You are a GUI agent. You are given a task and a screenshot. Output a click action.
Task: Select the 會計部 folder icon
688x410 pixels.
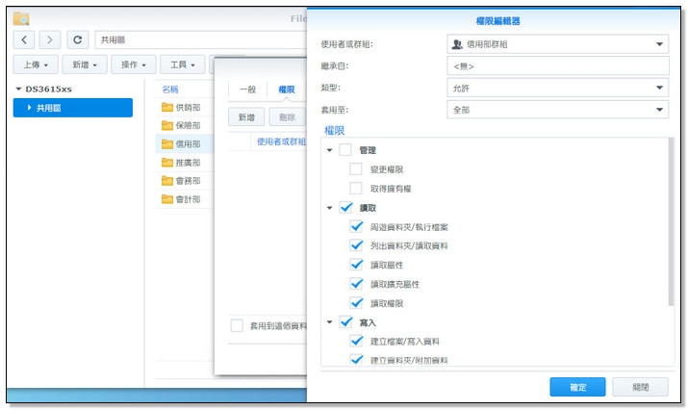tap(166, 199)
